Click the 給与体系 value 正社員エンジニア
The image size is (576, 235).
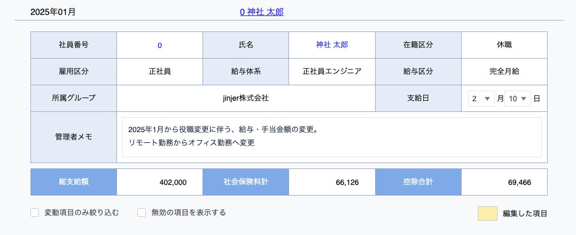(332, 71)
